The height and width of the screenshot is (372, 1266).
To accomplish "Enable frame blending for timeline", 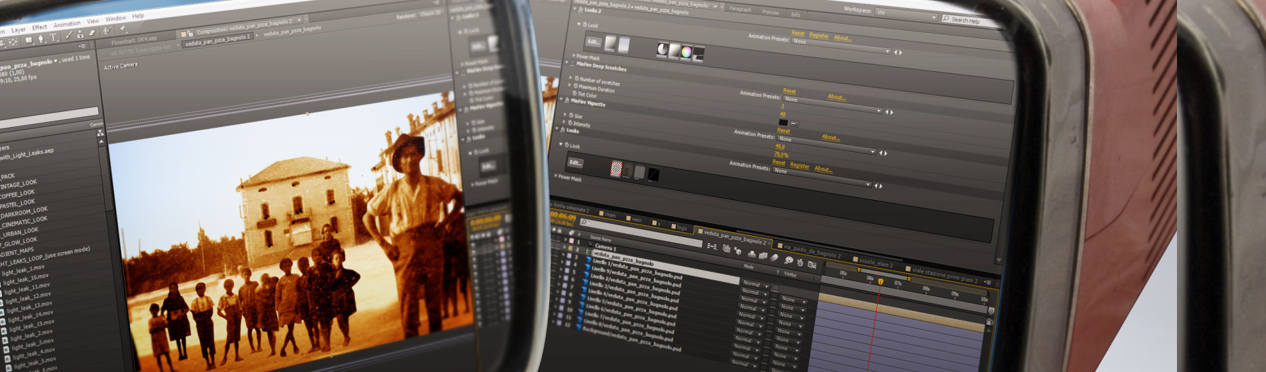I will pyautogui.click(x=763, y=255).
